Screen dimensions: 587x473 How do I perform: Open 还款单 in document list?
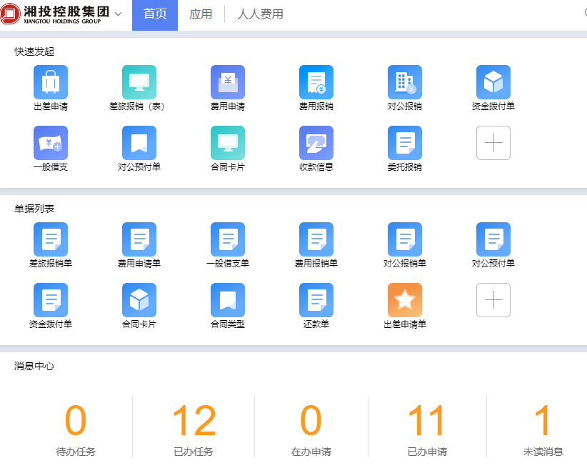click(x=316, y=300)
